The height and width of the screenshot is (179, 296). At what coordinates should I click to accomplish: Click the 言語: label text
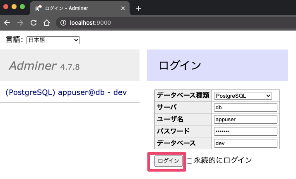pyautogui.click(x=14, y=40)
